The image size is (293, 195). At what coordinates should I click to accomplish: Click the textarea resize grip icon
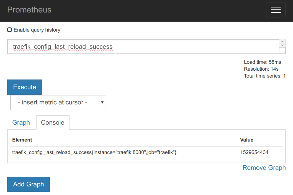pos(282,51)
